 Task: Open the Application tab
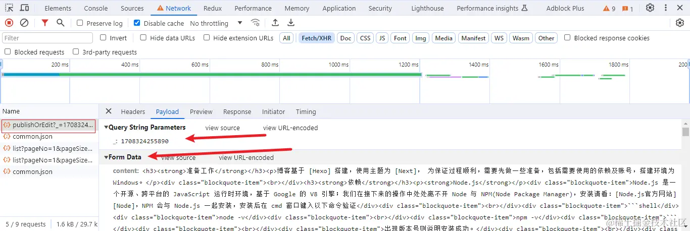pyautogui.click(x=339, y=8)
